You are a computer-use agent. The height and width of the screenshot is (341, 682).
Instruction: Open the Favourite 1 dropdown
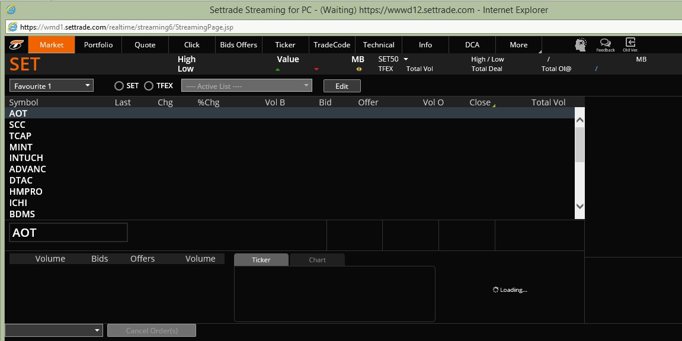tap(52, 86)
